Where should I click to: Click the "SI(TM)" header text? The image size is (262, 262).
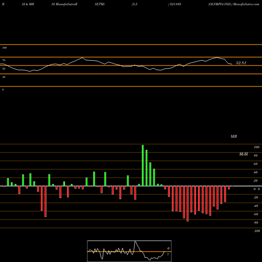click(100, 4)
